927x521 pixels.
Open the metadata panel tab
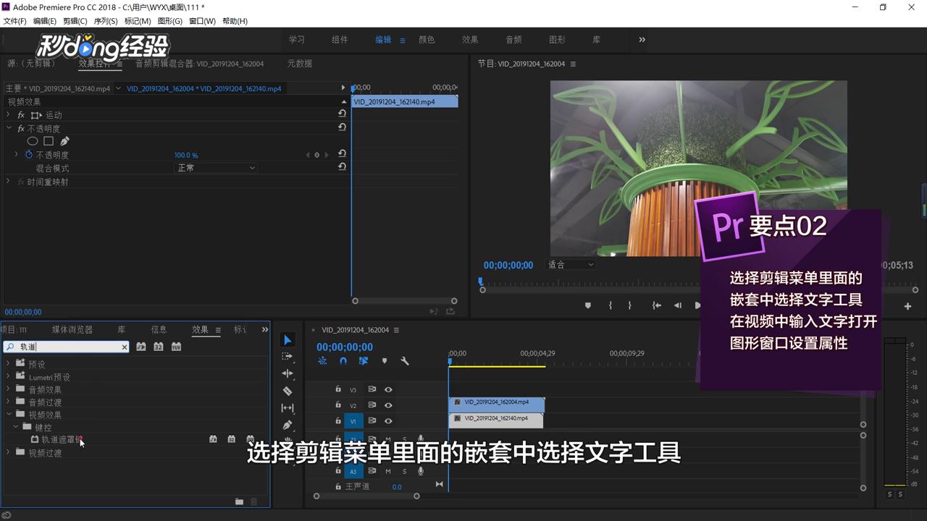tap(299, 64)
